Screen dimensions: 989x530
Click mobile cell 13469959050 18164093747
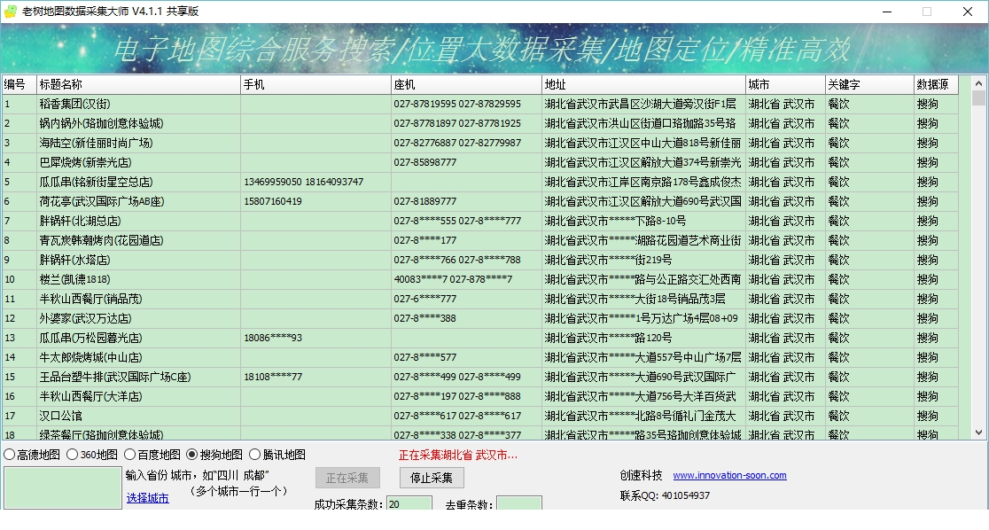click(x=315, y=183)
